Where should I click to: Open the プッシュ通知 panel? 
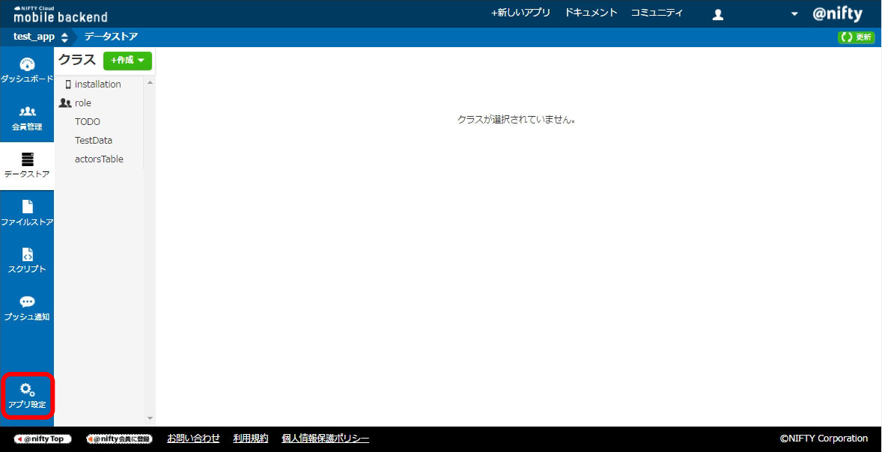[27, 308]
